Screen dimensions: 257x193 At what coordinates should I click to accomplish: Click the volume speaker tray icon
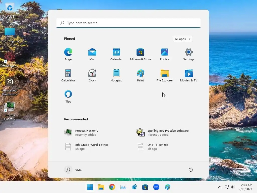click(x=233, y=187)
